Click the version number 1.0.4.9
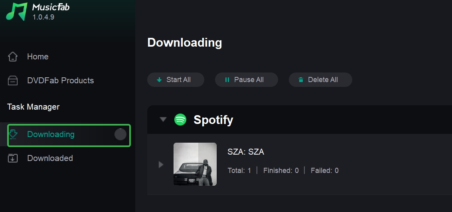452x212 pixels. click(43, 17)
